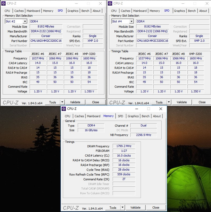211x212 pixels.
Task: Select Memory tab in Slot #4 window
Action: (x=155, y=11)
